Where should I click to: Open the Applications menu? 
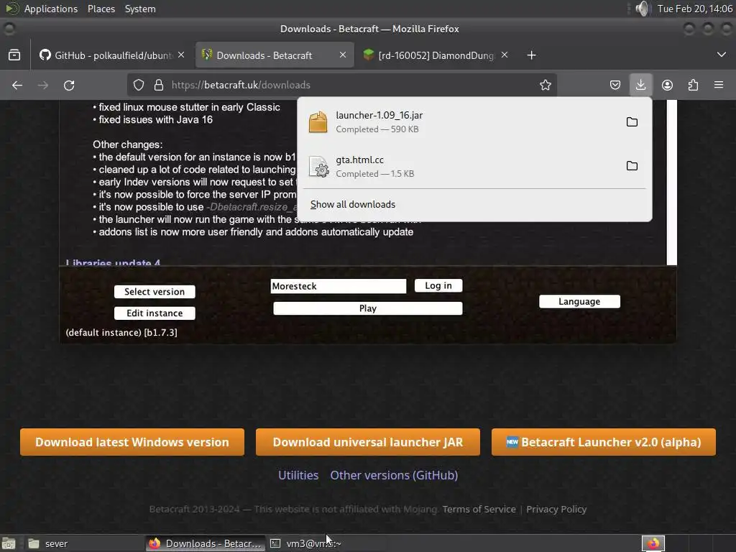point(51,9)
